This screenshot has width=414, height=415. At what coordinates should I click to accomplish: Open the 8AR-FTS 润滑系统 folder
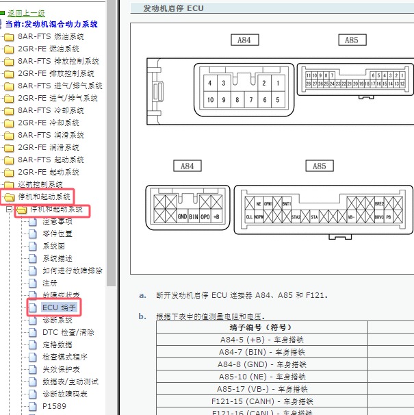click(x=51, y=135)
